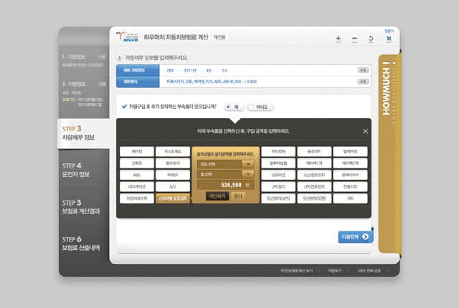Toggle the 선루프 accessory option
Image resolution: width=459 pixels, height=308 pixels.
[137, 163]
